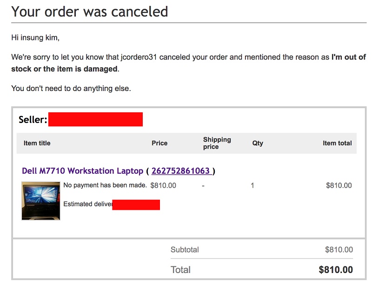Click the Estimated delivery text
Screen dimensions: 372x286
(x=88, y=204)
